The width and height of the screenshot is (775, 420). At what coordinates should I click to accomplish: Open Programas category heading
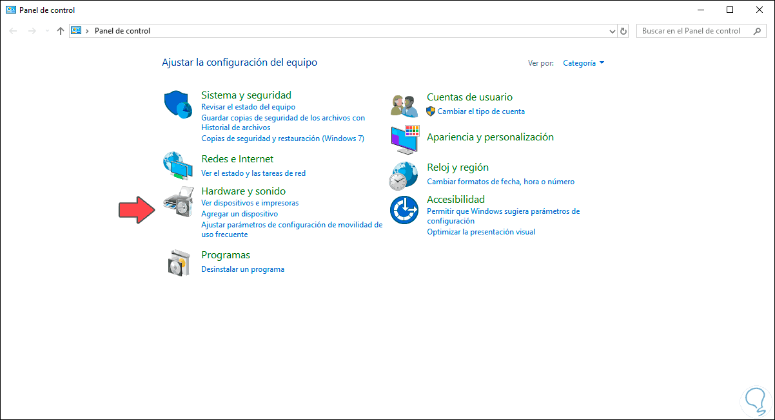pos(226,255)
